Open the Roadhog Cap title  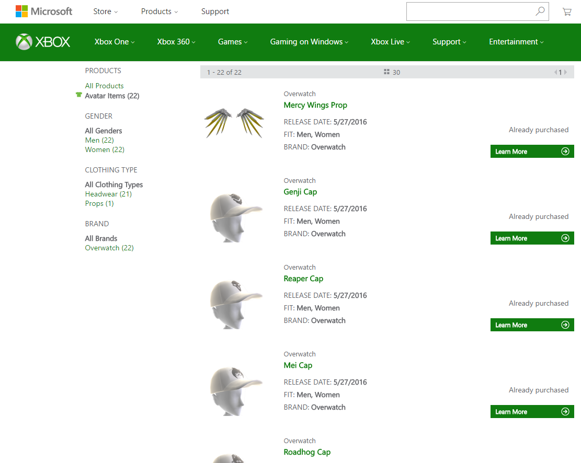pyautogui.click(x=307, y=452)
